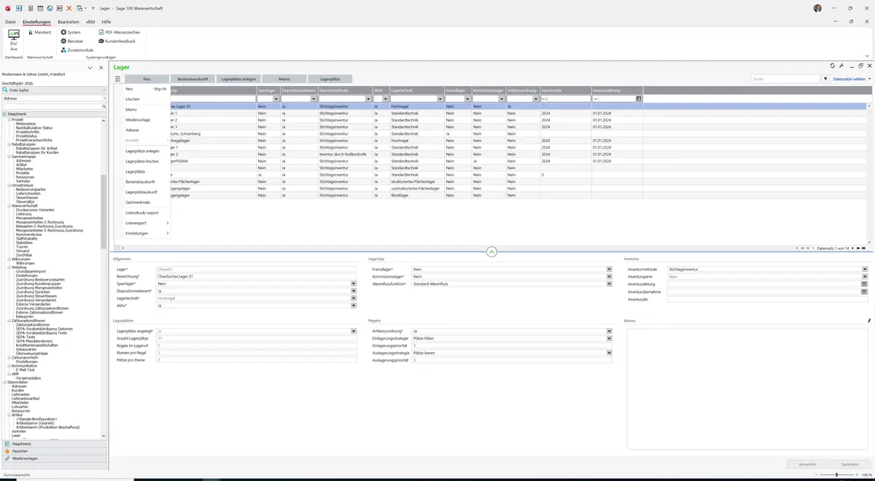Open the Adresse dropdown in navigation panel
Viewport: 875px width, 481px height.
104,98
